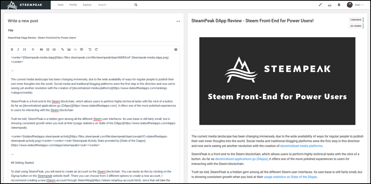
Task: Click the search magnifier icon
Action: pos(136,5)
